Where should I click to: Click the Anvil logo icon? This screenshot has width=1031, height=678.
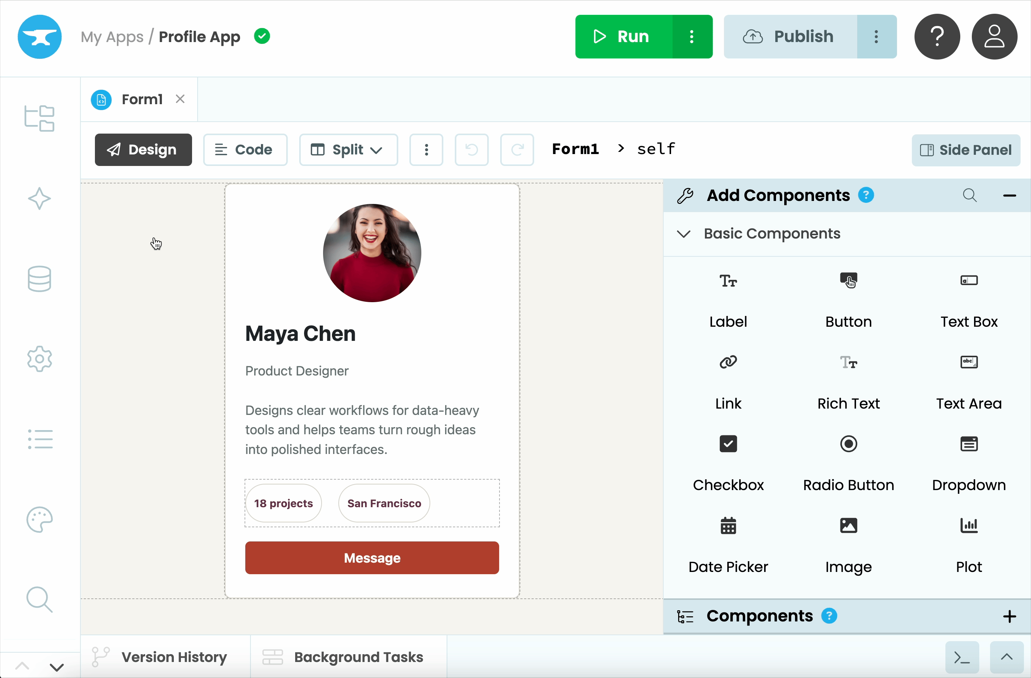point(39,37)
